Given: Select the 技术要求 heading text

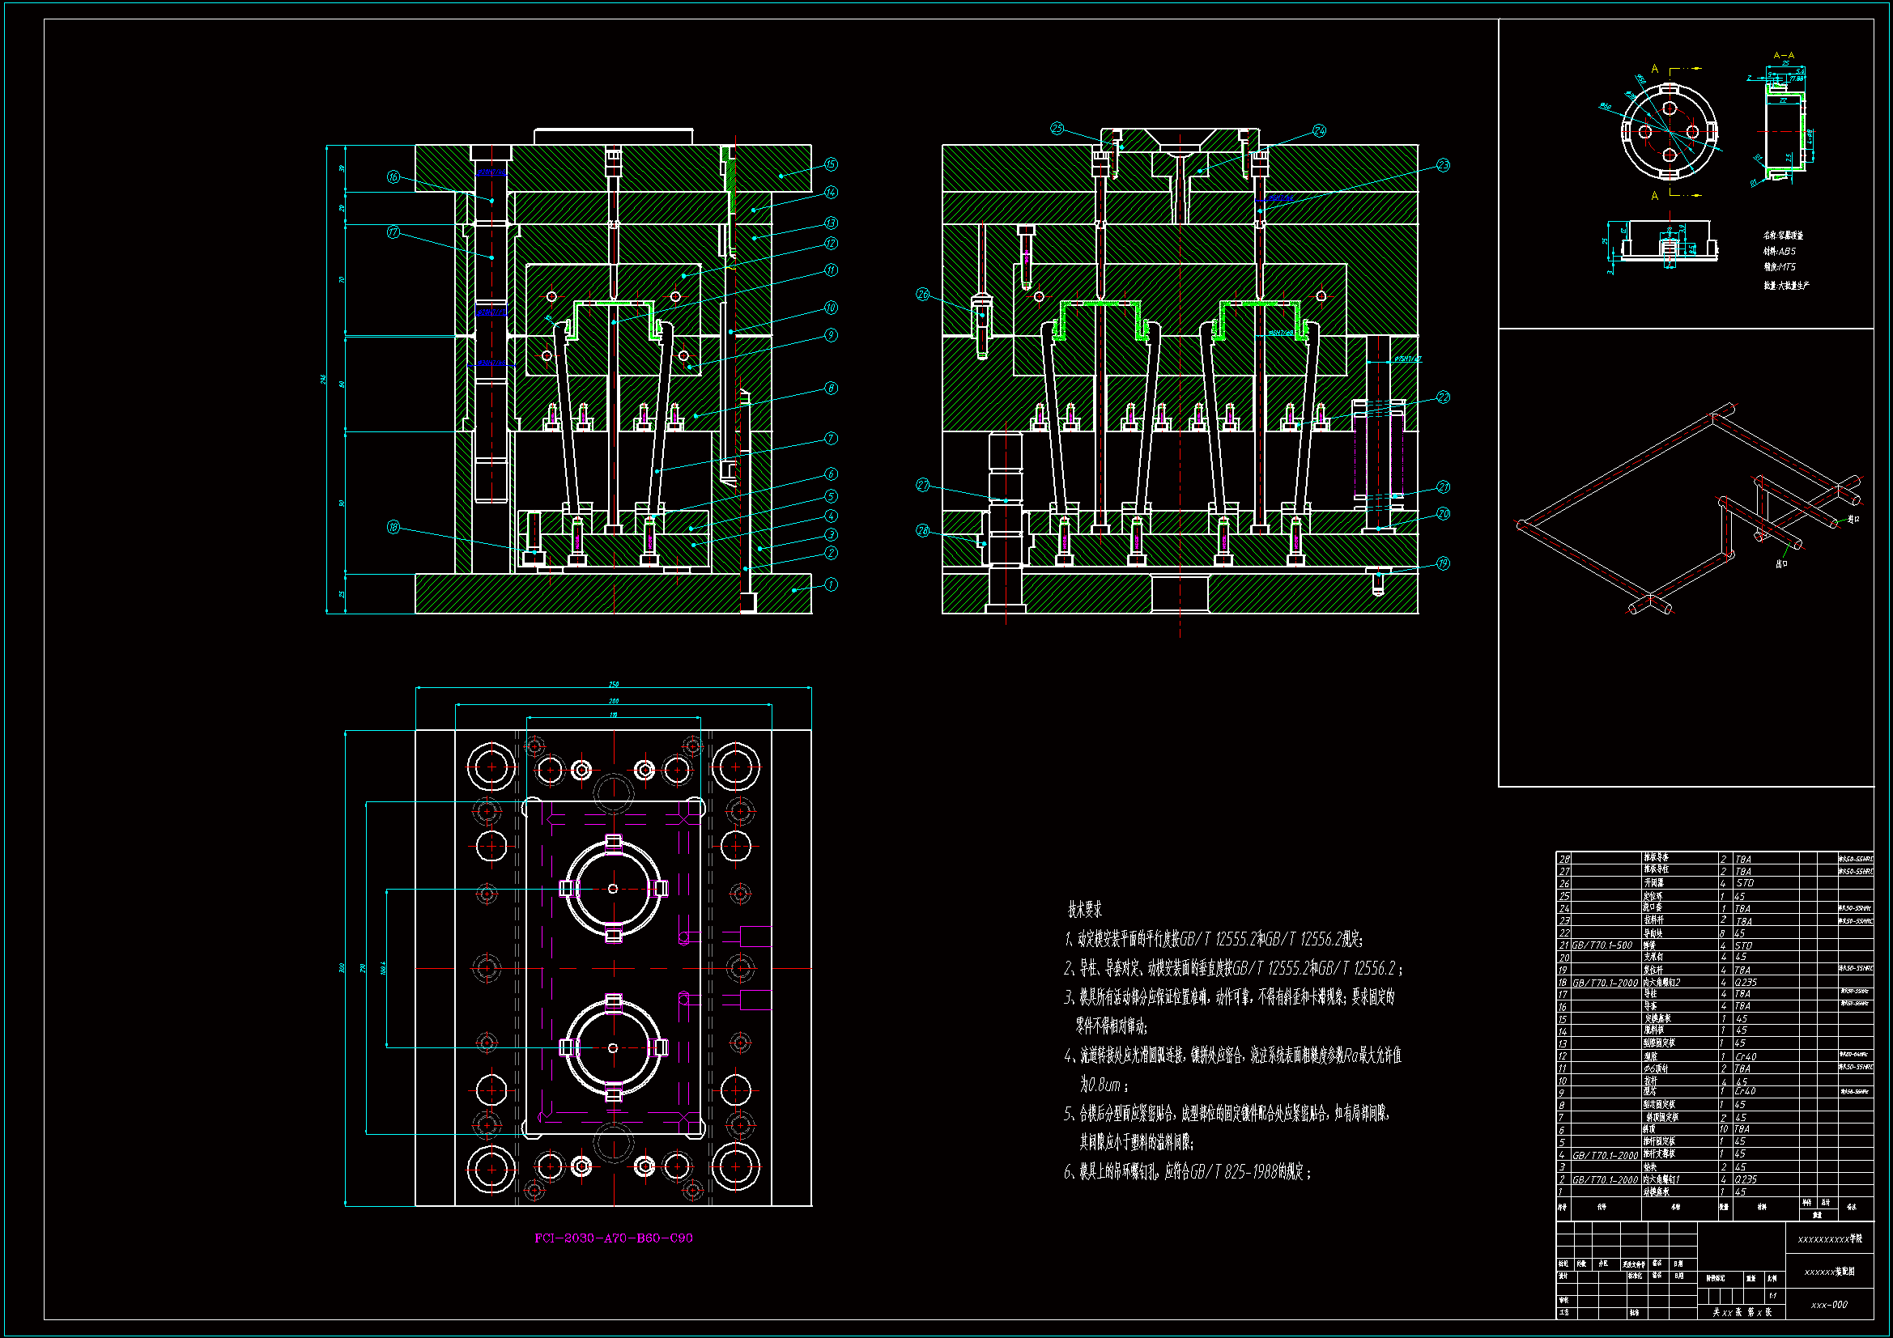Looking at the screenshot, I should [1084, 909].
